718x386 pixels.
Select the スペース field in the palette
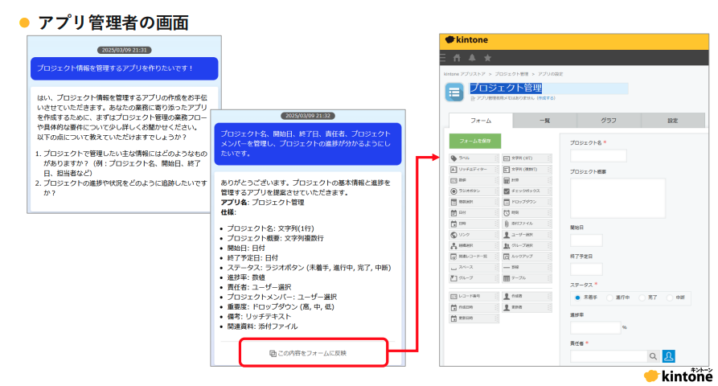coord(474,267)
